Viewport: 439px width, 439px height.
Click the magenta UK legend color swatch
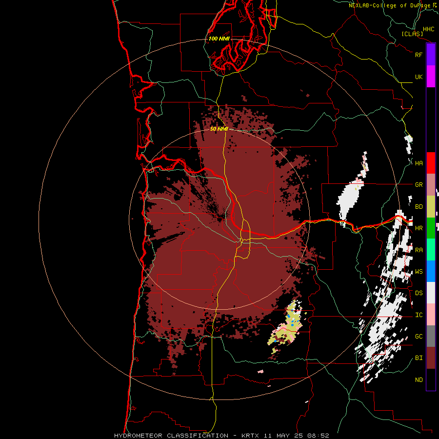431,77
